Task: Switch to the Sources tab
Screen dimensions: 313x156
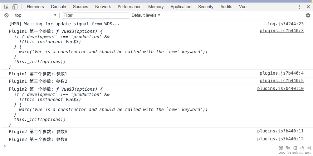Action: 80,7
